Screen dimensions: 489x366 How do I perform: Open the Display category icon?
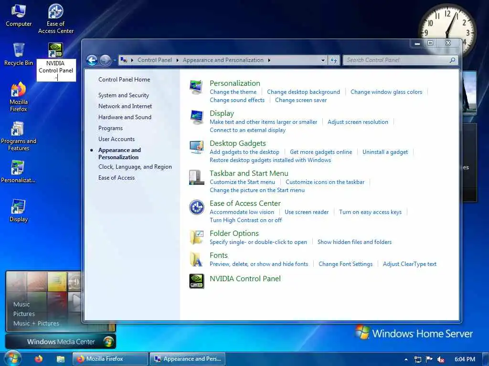[x=196, y=117]
